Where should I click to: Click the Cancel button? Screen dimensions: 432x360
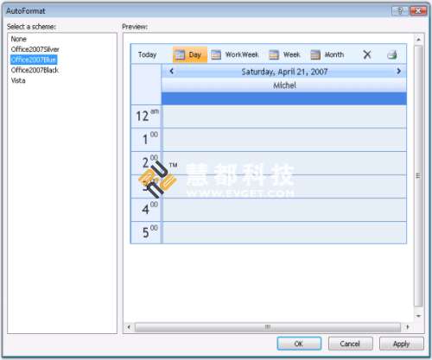coord(350,344)
